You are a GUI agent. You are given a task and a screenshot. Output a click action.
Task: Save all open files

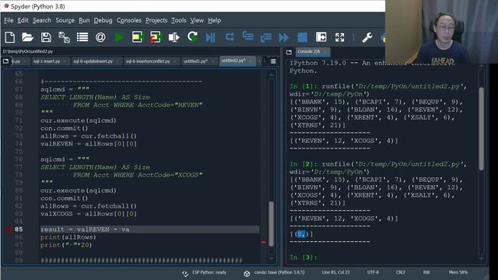point(64,37)
